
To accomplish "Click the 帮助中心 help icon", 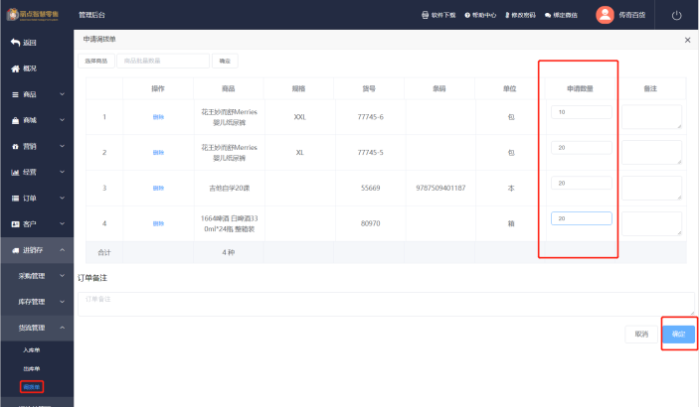I will click(467, 15).
